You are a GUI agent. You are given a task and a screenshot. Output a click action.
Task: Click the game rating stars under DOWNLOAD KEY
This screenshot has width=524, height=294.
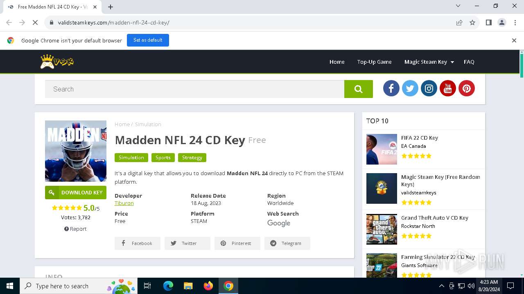[x=67, y=208]
